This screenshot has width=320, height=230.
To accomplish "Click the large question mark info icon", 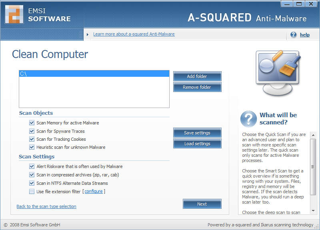I will tap(248, 119).
